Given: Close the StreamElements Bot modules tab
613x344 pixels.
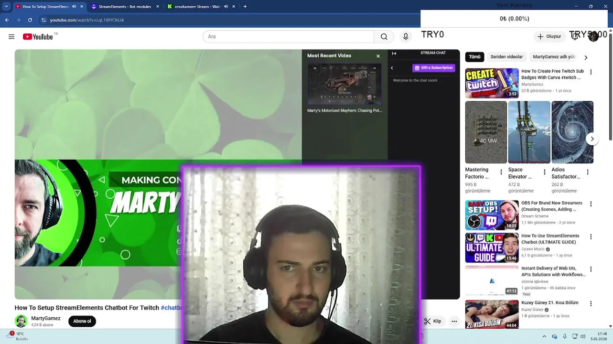Looking at the screenshot, I should (x=158, y=7).
